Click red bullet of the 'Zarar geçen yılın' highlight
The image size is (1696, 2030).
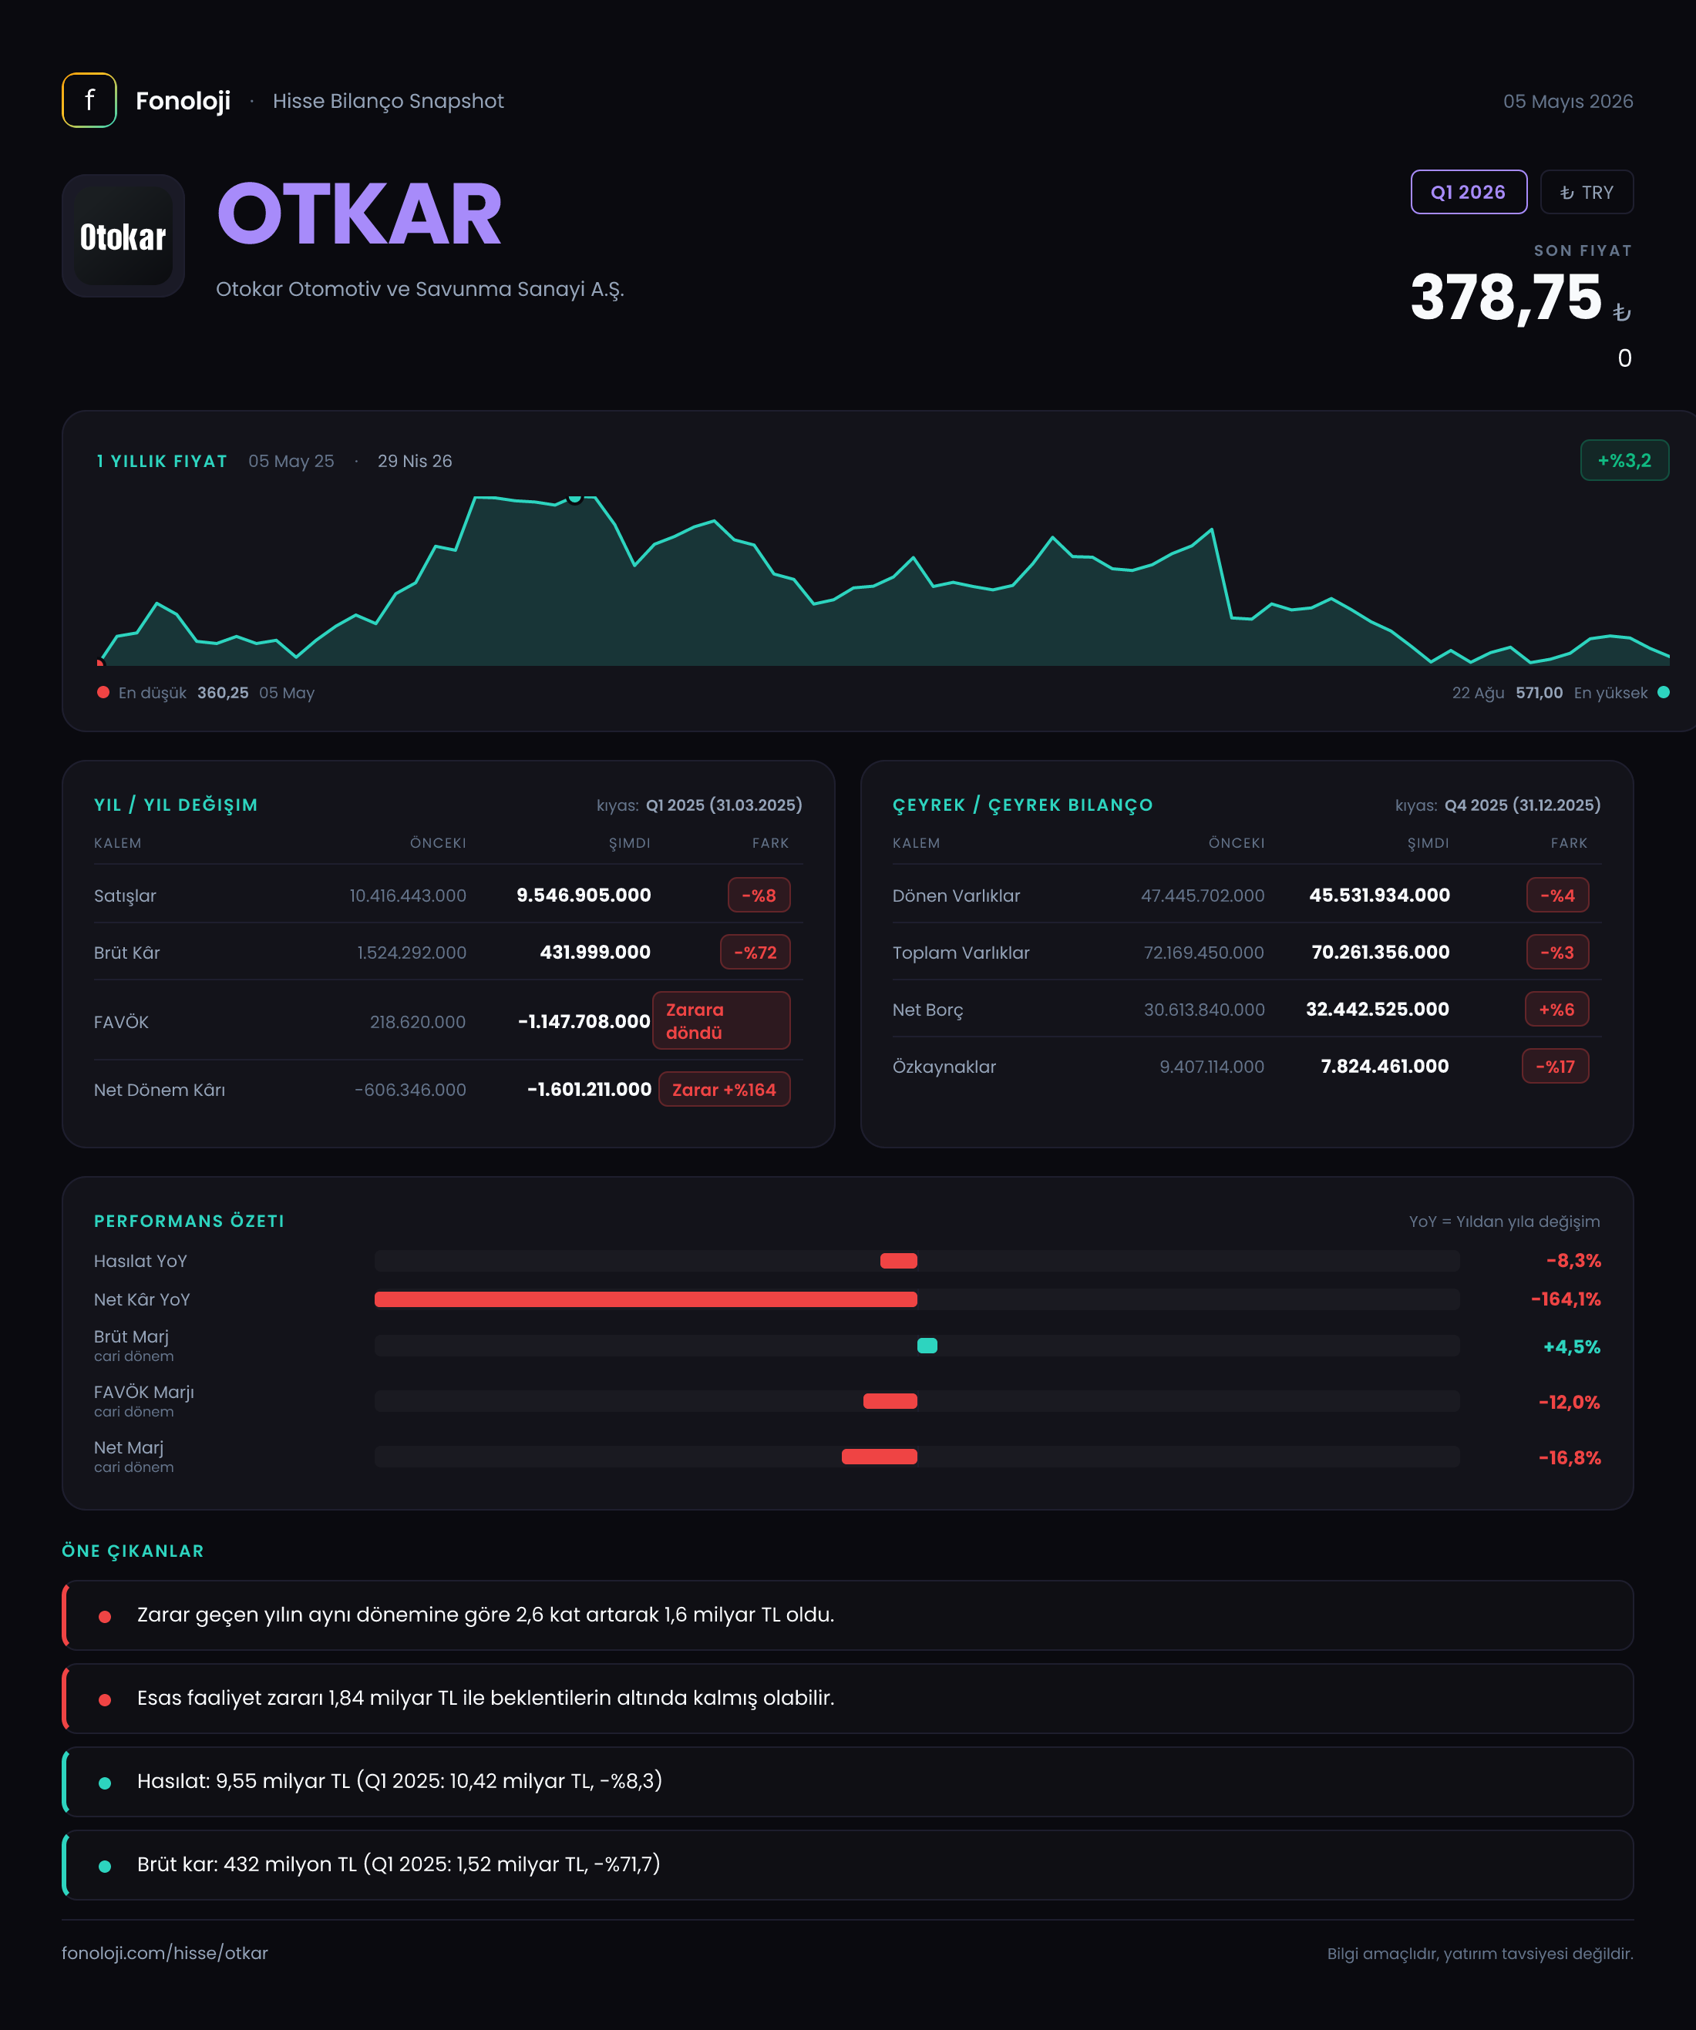tap(104, 1616)
